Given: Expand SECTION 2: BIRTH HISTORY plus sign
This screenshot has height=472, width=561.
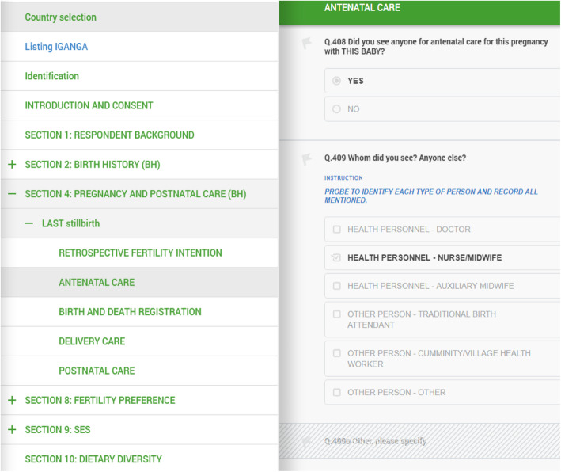Looking at the screenshot, I should coord(12,165).
